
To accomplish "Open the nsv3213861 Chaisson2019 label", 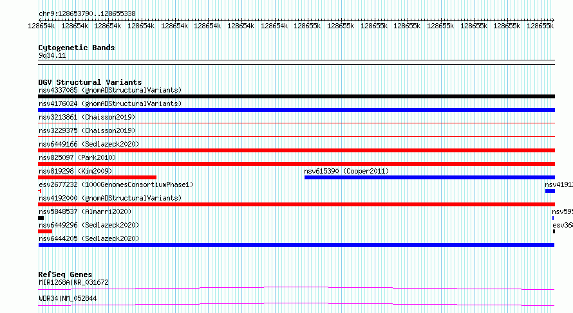I will tap(87, 117).
